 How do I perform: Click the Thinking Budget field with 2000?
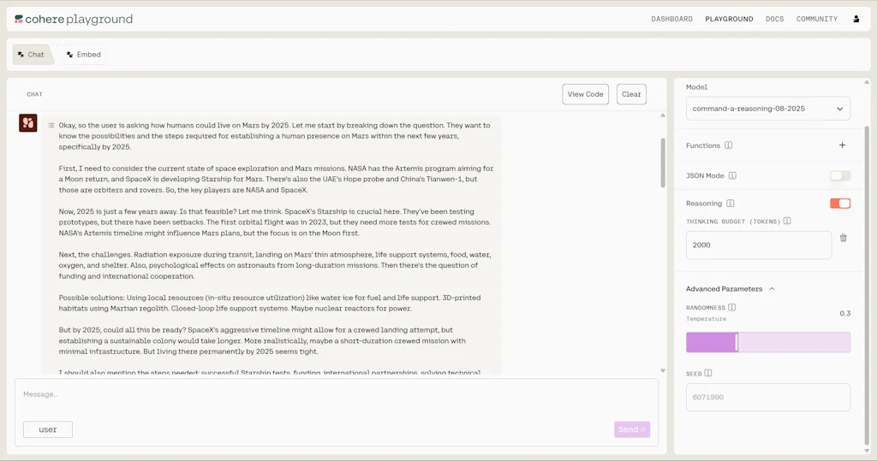(759, 245)
